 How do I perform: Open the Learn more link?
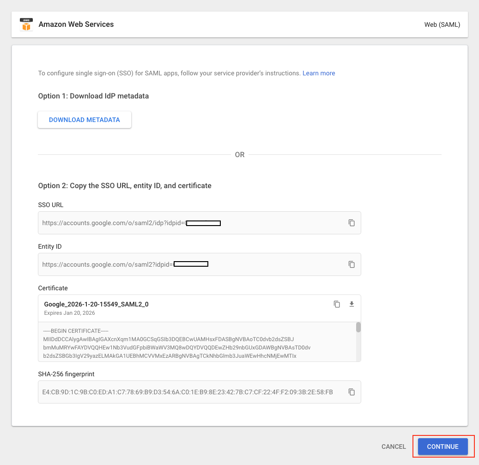pyautogui.click(x=319, y=73)
